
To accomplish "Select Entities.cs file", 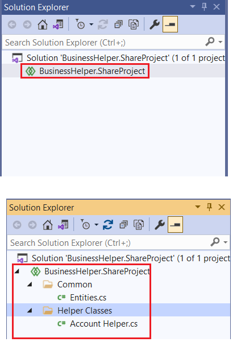I will 88,298.
